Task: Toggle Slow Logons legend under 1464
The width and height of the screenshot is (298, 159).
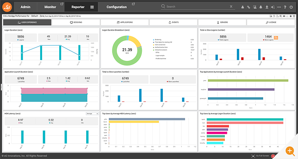Action: pos(268,40)
